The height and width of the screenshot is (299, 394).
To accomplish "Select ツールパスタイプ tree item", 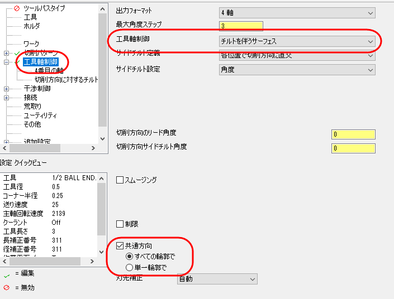I will [44, 8].
